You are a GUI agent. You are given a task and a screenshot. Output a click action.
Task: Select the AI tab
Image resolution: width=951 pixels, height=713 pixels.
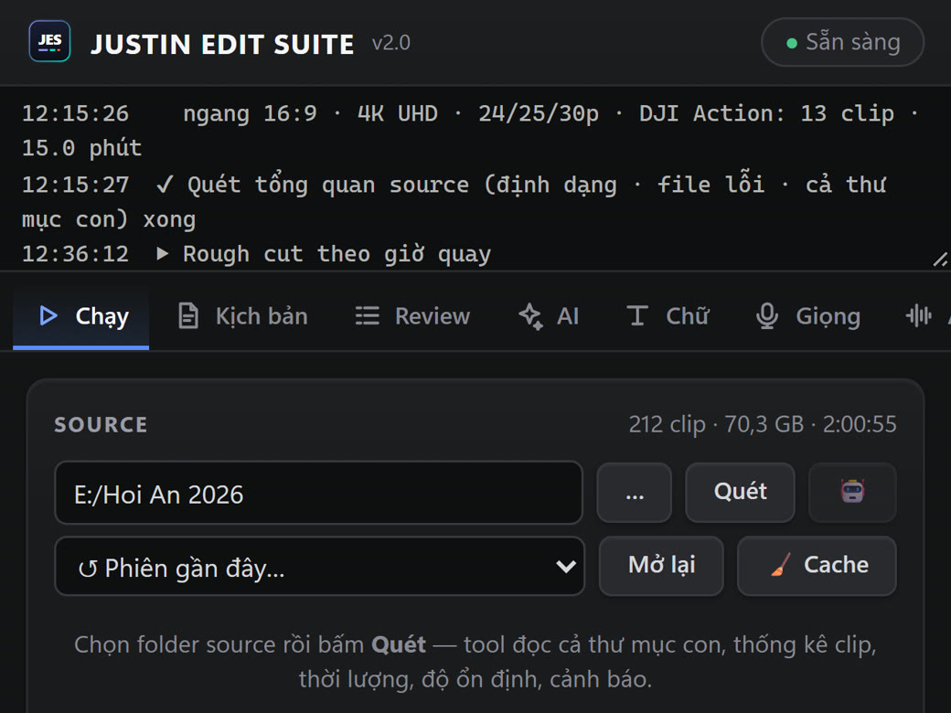549,316
